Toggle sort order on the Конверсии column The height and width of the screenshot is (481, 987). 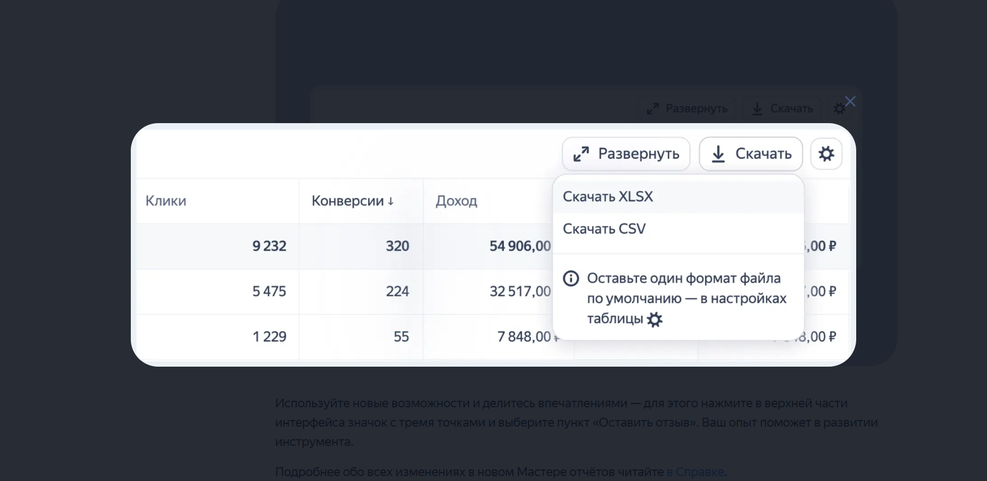coord(352,201)
